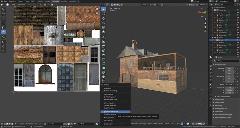Toggle visibility eye of Haupthaus collection
Viewport: 240px width, 128px height.
238,10
